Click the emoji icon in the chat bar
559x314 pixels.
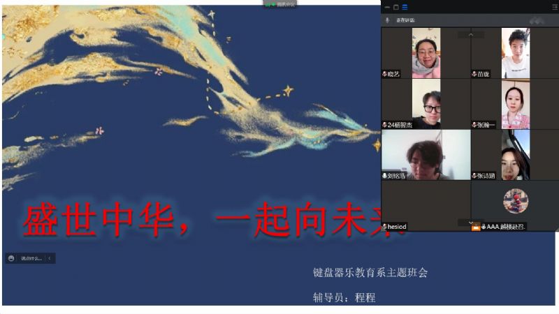click(x=11, y=258)
